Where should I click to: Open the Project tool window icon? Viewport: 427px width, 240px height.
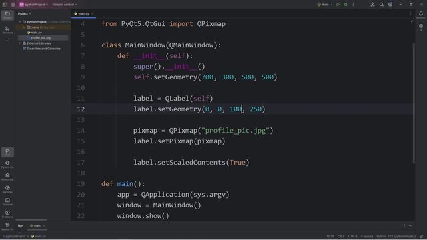click(7, 15)
